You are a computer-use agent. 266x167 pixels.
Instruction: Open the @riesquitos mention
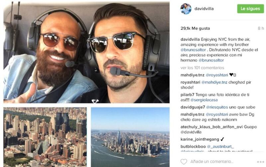tap(217, 107)
